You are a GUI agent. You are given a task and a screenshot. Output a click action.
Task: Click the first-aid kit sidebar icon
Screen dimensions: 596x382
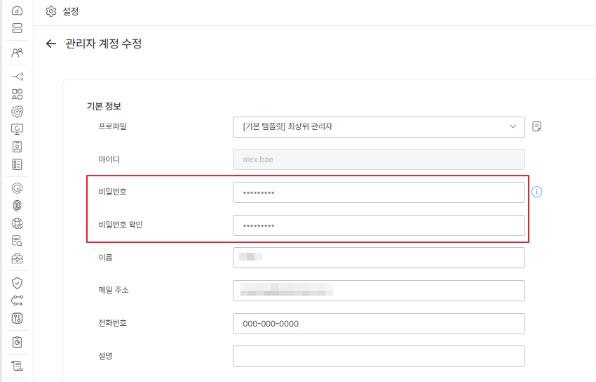tap(18, 258)
